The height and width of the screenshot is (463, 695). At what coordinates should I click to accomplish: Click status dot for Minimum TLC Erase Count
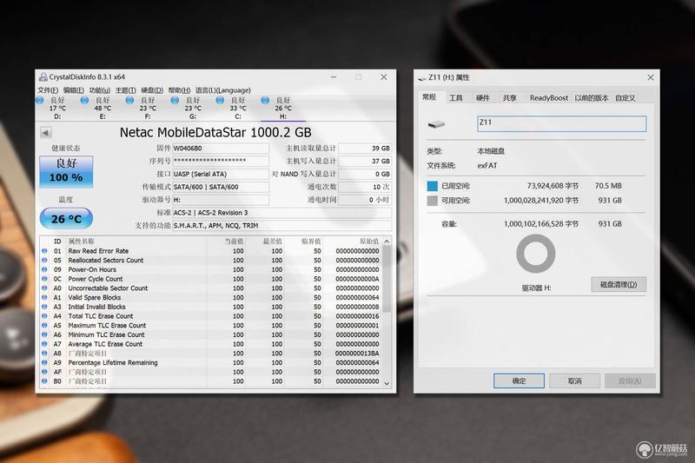tap(44, 334)
